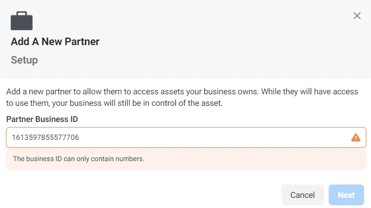Click the word "numbers" in the error banner
The height and width of the screenshot is (208, 371).
pos(129,159)
